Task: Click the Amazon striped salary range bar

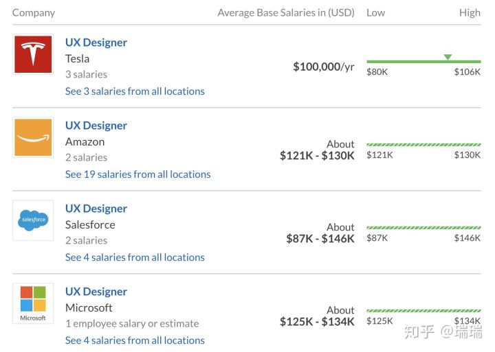Action: tap(423, 145)
